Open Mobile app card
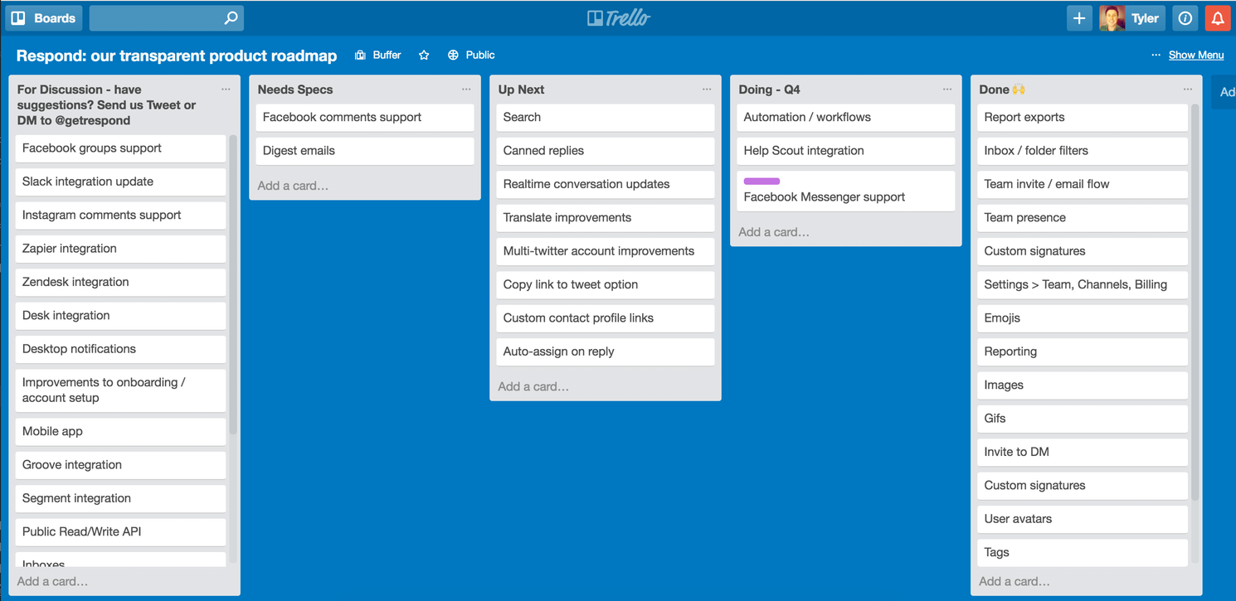Screen dimensions: 1236x601 point(120,432)
